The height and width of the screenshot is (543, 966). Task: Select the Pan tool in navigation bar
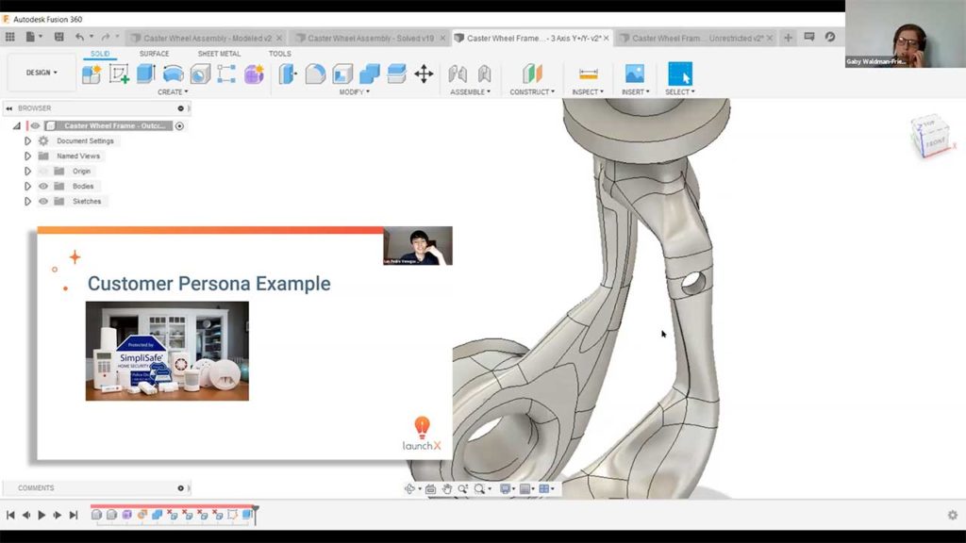pyautogui.click(x=447, y=488)
